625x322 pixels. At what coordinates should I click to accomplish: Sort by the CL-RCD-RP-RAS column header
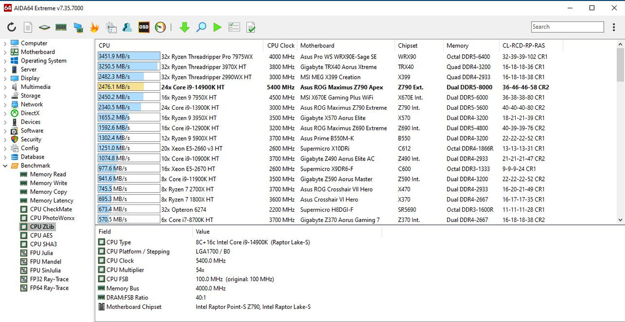(531, 46)
